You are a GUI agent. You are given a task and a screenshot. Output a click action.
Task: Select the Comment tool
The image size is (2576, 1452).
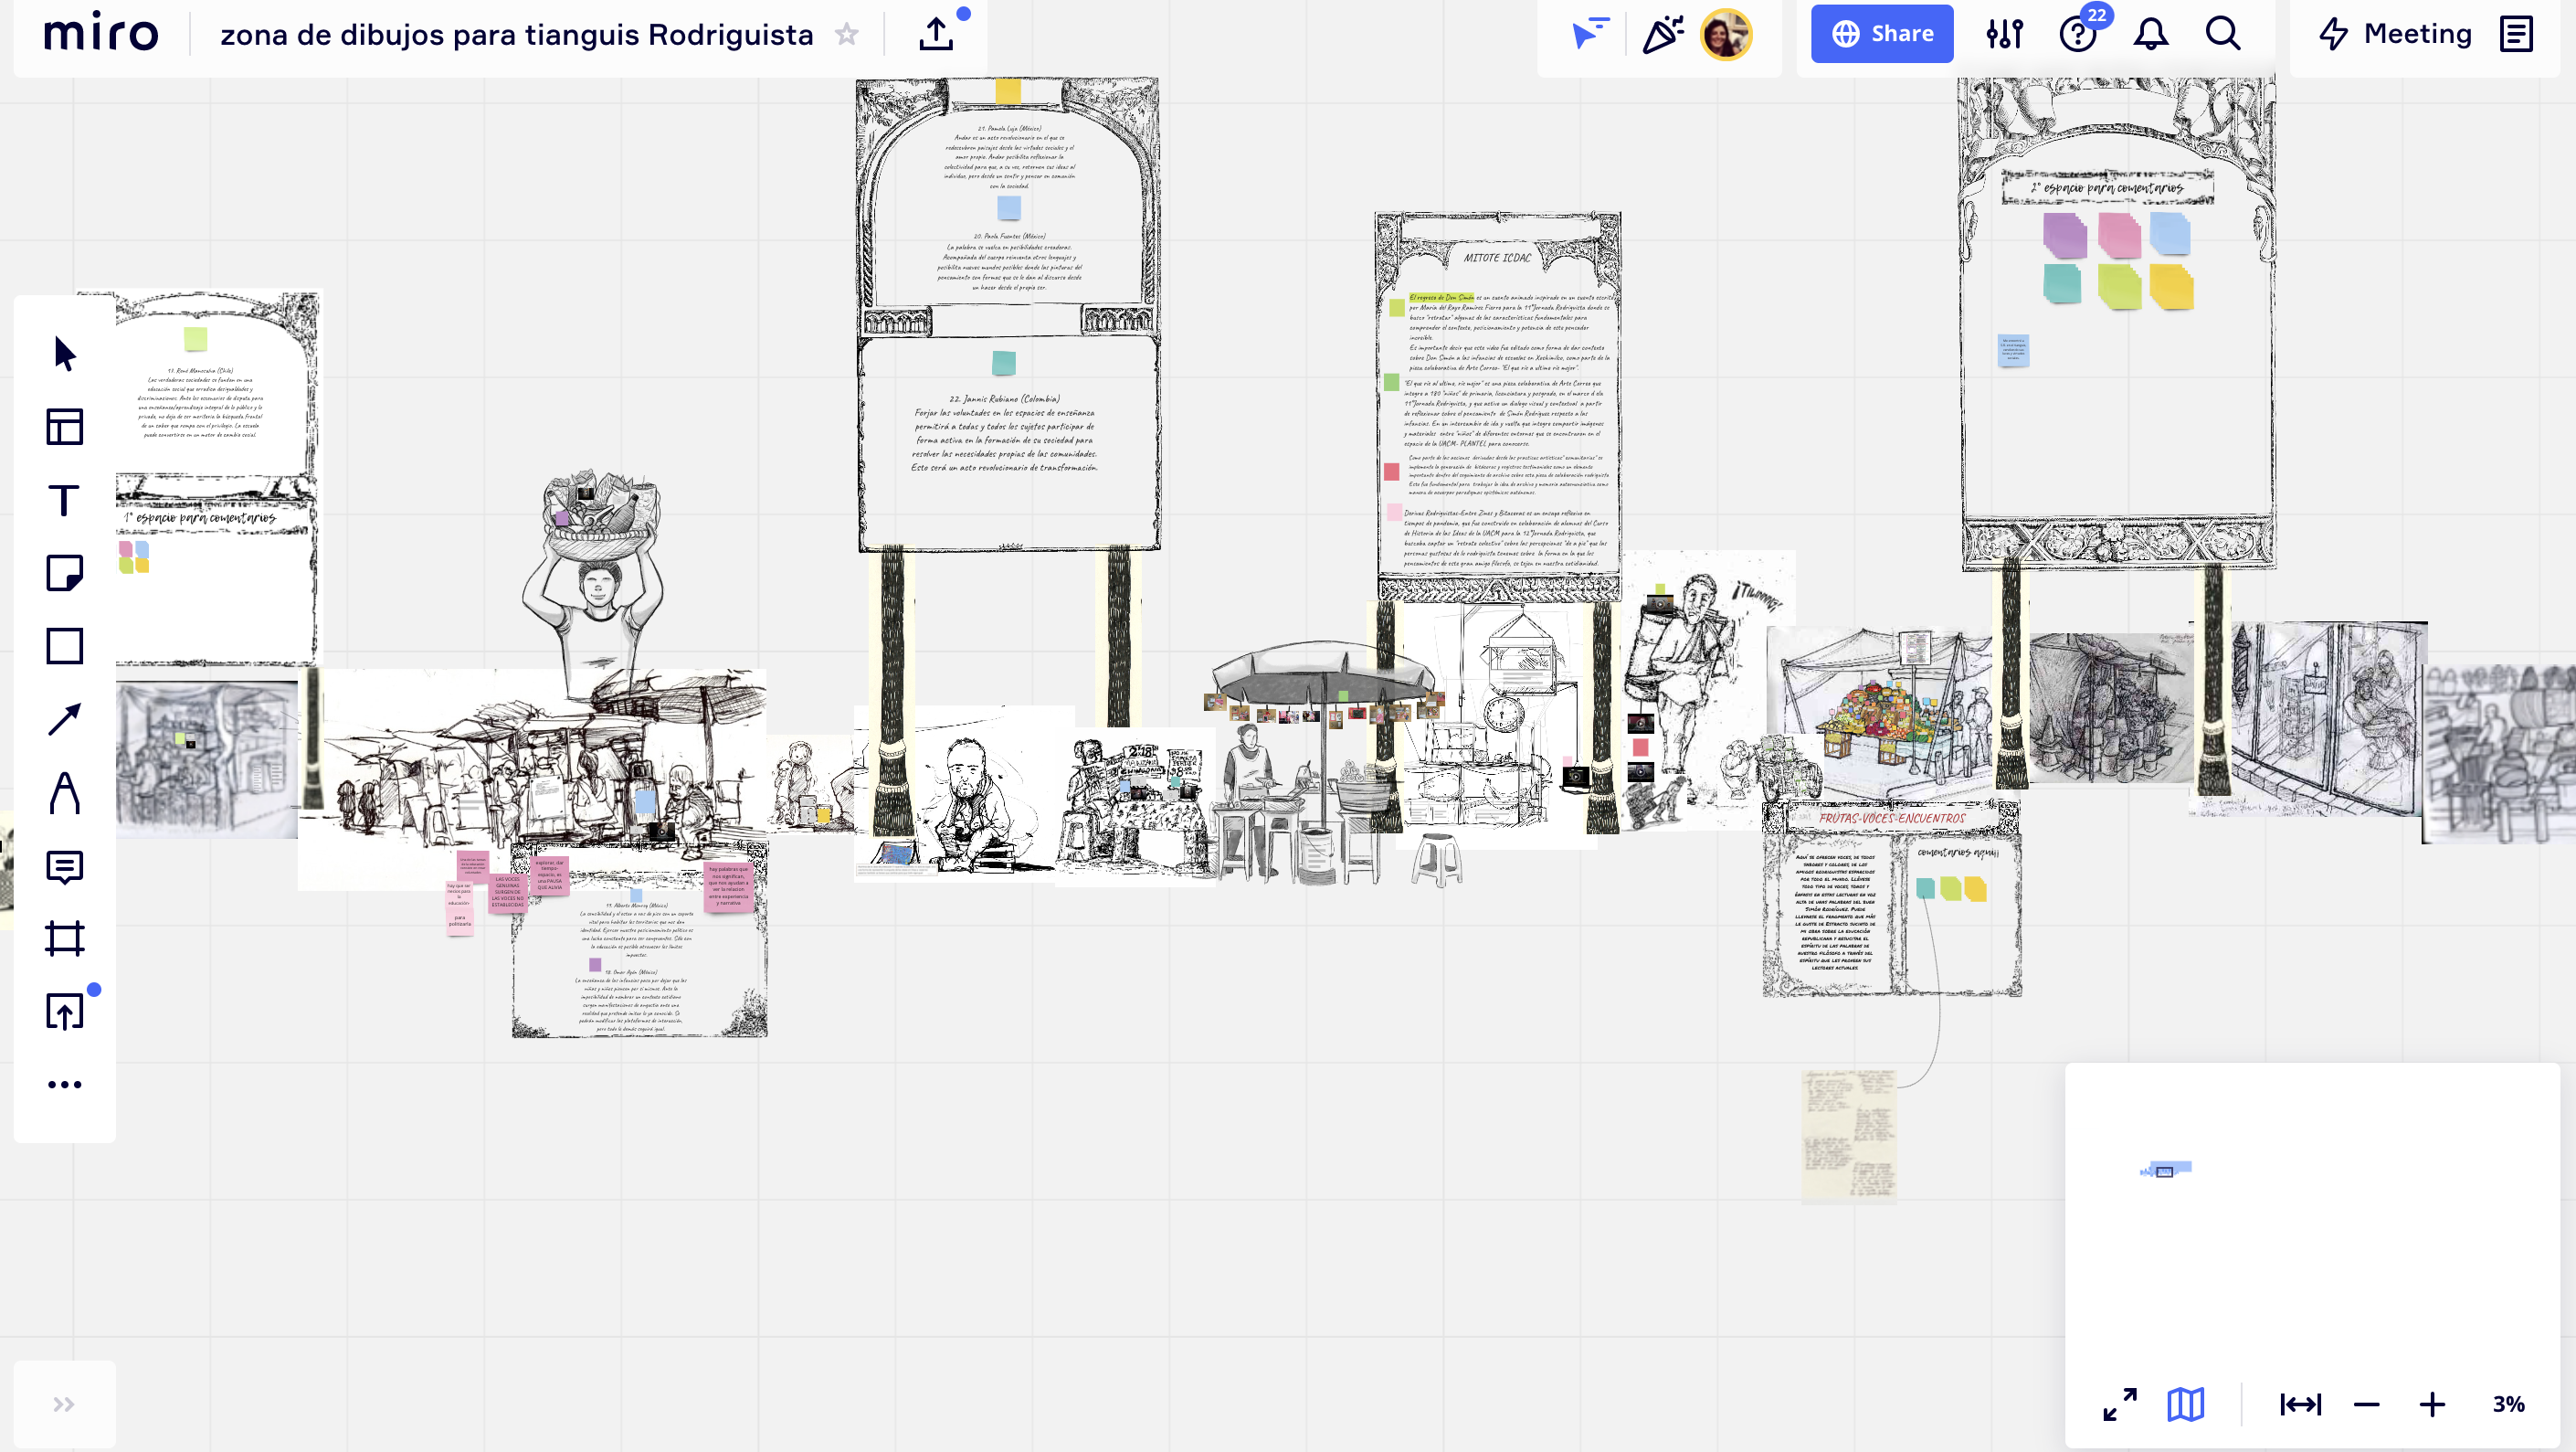coord(65,866)
